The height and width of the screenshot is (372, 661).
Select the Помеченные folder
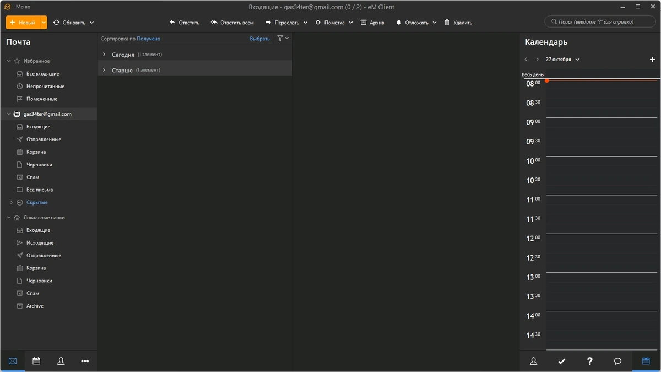coord(42,99)
